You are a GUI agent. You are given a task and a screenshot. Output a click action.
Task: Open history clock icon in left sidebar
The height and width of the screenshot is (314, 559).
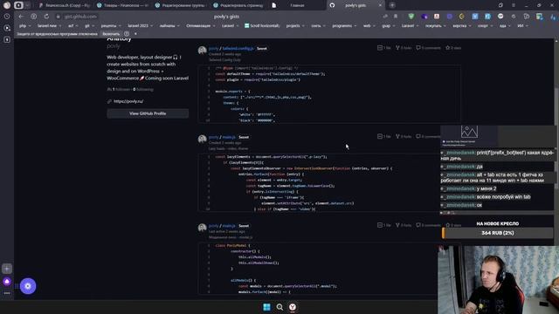click(7, 17)
